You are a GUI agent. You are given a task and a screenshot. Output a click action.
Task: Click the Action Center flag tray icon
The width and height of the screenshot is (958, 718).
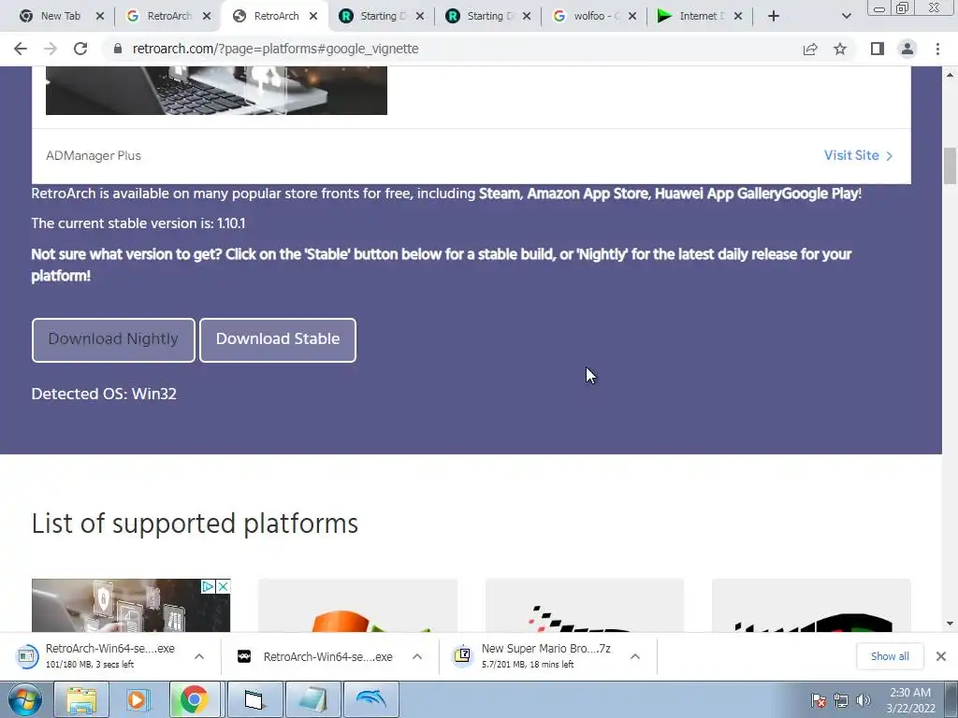[819, 700]
